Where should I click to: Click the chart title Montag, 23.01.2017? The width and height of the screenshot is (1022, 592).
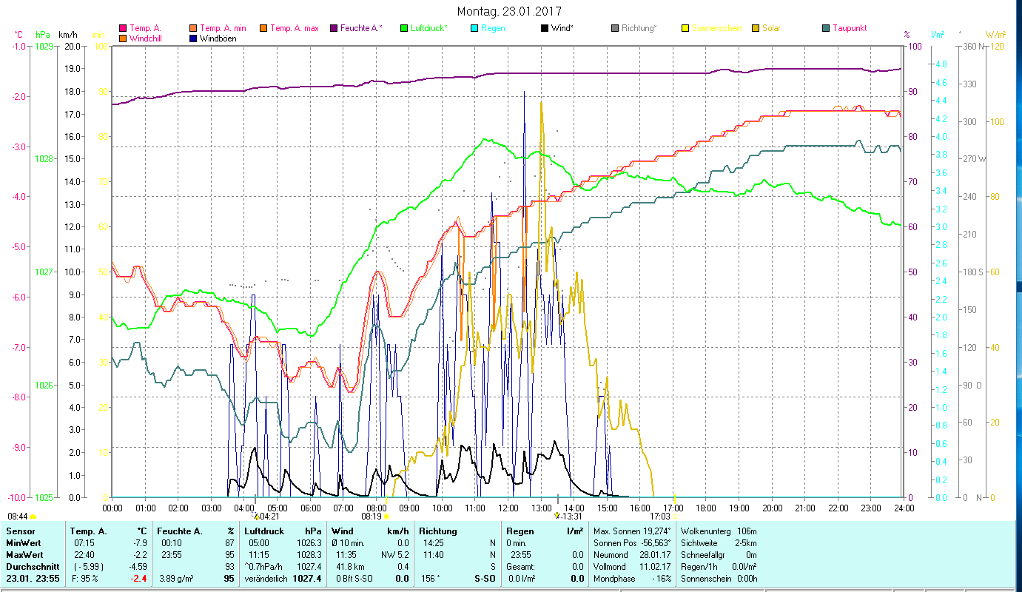(509, 11)
